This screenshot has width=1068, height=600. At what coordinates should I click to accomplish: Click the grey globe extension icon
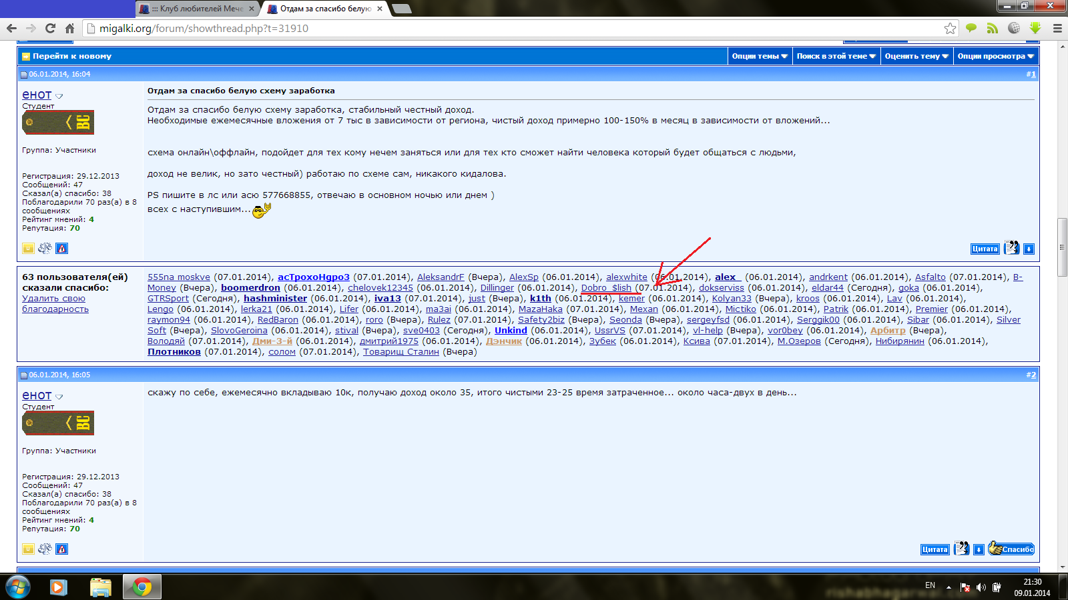pyautogui.click(x=1014, y=28)
